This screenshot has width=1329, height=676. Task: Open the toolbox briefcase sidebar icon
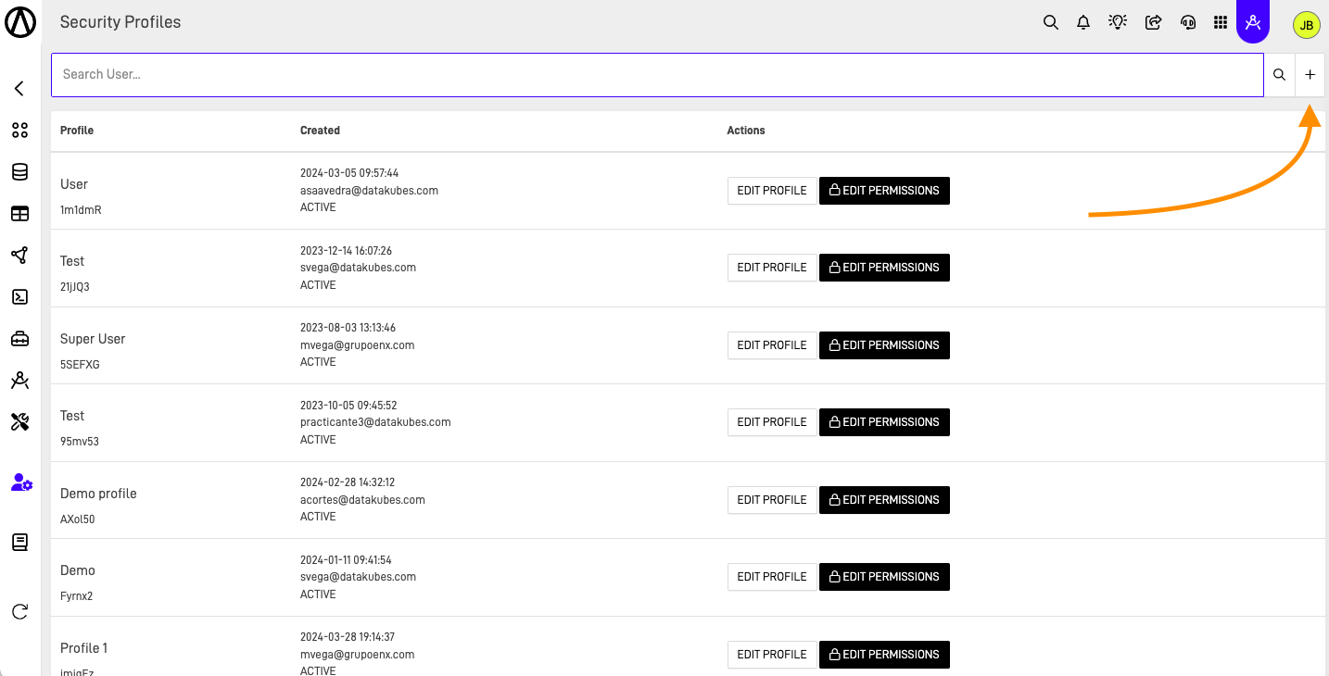coord(19,338)
